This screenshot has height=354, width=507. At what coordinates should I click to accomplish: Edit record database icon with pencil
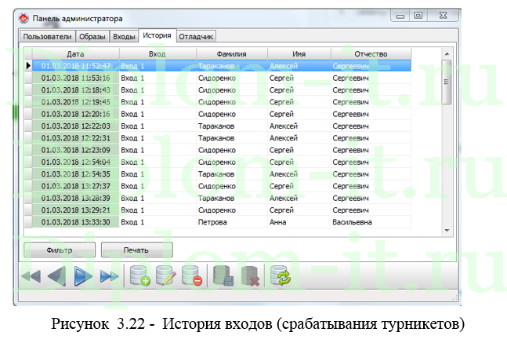pos(165,276)
